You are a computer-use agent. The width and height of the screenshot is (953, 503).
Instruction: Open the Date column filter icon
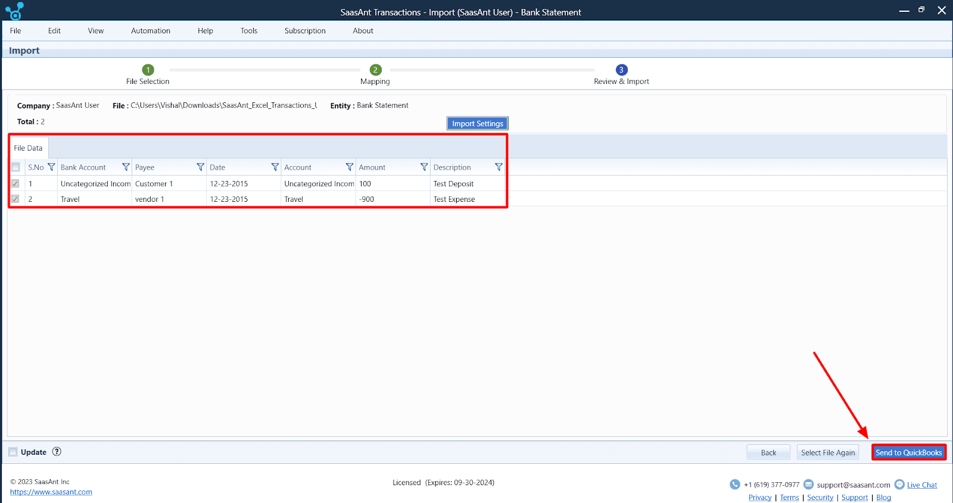pyautogui.click(x=275, y=167)
